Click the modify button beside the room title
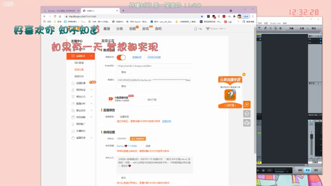Screen dimensions: 331x186 click(148, 146)
